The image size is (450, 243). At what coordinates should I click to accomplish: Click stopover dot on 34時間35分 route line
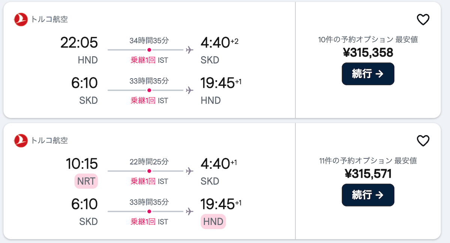149,50
